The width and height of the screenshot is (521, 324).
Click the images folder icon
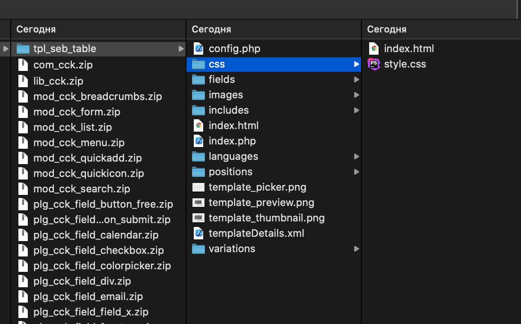[198, 95]
